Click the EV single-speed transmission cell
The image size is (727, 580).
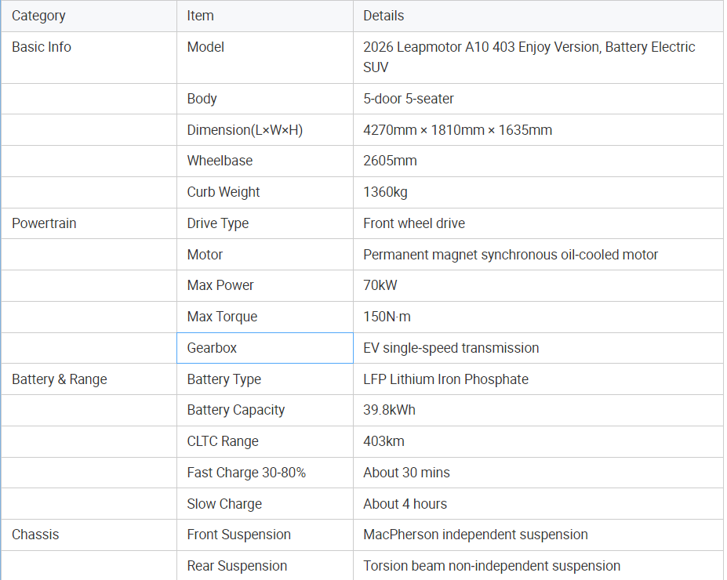click(538, 348)
